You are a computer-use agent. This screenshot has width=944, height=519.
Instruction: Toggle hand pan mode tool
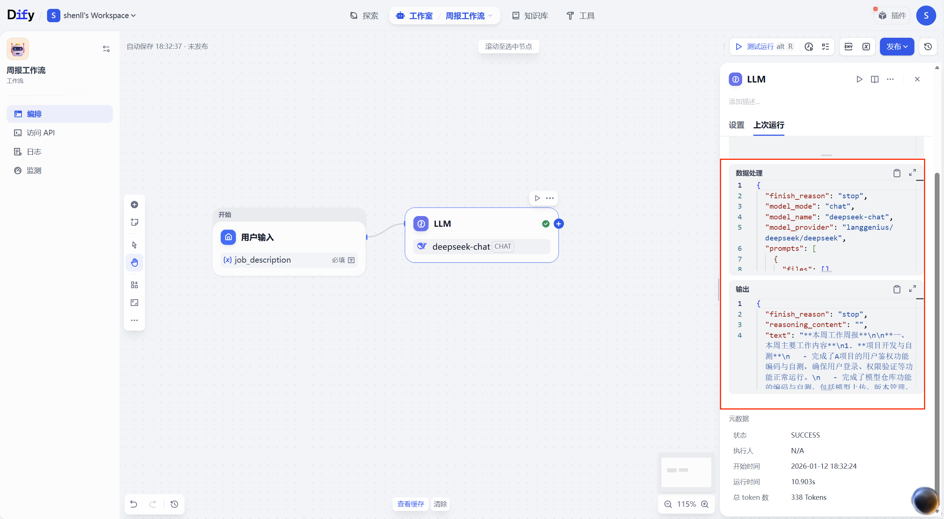[134, 263]
